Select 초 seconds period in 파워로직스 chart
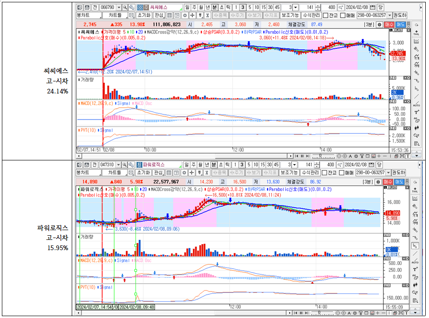 coord(221,165)
